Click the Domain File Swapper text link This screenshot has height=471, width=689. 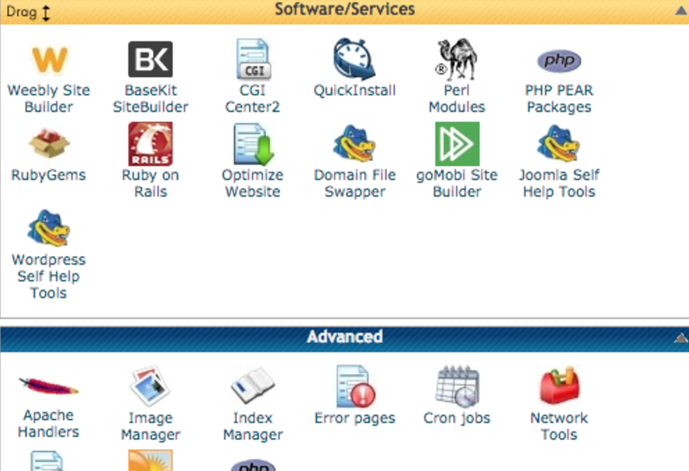pyautogui.click(x=354, y=183)
